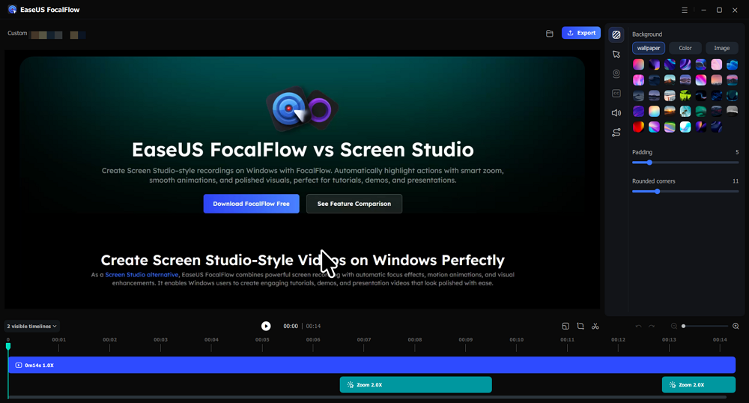Zoom out the timeline with minus magnifier

(674, 326)
